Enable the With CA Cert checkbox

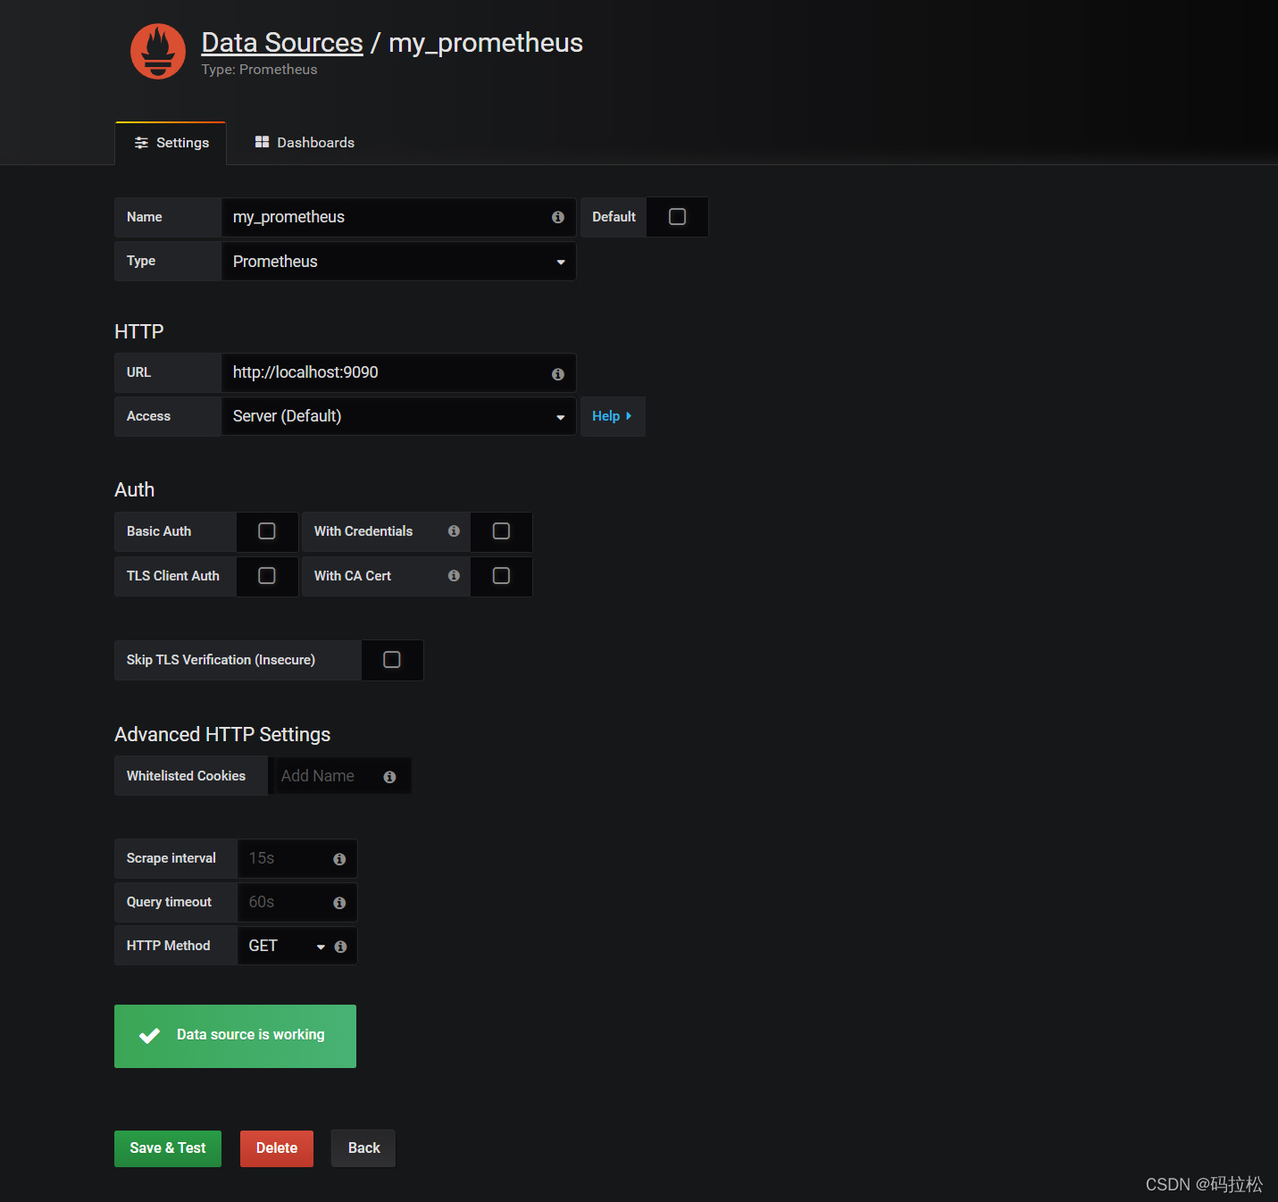tap(502, 576)
